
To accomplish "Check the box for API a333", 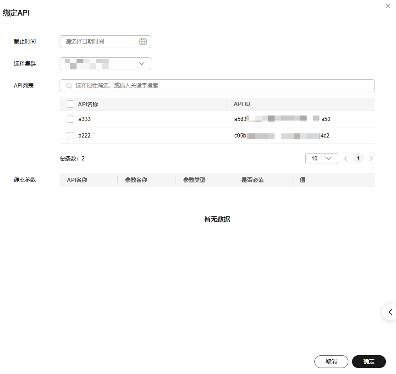I will (71, 119).
